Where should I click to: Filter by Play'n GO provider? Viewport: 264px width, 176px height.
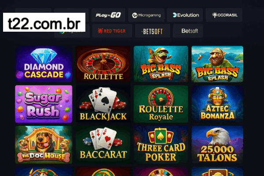pyautogui.click(x=108, y=15)
